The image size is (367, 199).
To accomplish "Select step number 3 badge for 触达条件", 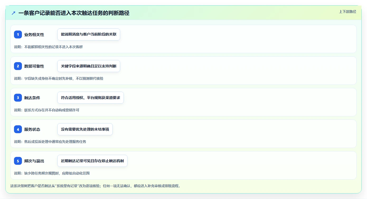I will point(18,98).
